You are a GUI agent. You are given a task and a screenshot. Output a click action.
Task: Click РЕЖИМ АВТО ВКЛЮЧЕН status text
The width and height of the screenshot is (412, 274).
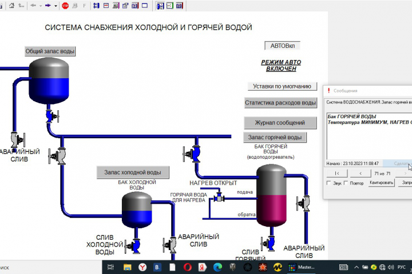281,66
